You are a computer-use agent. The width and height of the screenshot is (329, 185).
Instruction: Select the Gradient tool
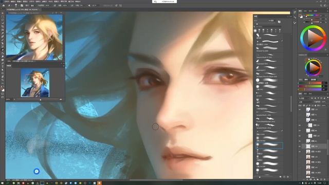point(3,53)
